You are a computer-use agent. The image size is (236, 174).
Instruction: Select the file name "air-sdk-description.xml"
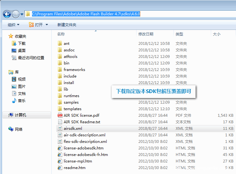(85, 135)
